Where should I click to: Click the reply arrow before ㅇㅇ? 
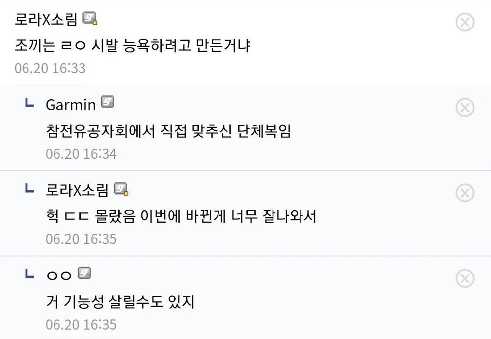[29, 273]
